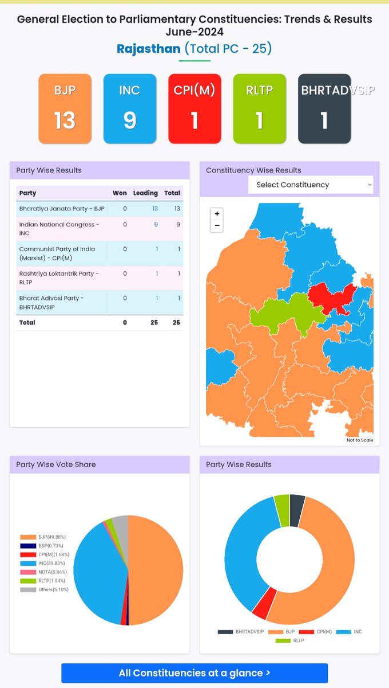Toggle BJP(49.88%) legend swatch in vote share

tap(27, 537)
